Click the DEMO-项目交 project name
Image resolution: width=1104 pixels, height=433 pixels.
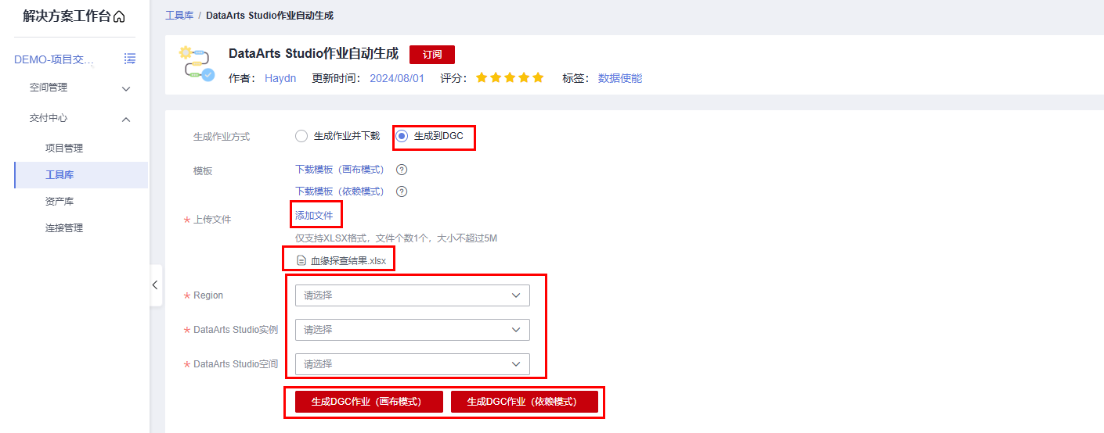54,59
